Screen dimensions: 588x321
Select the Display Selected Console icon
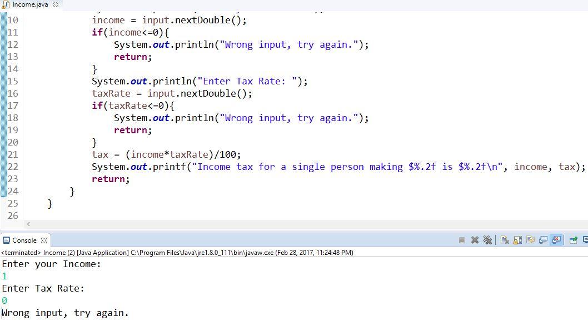(x=585, y=240)
